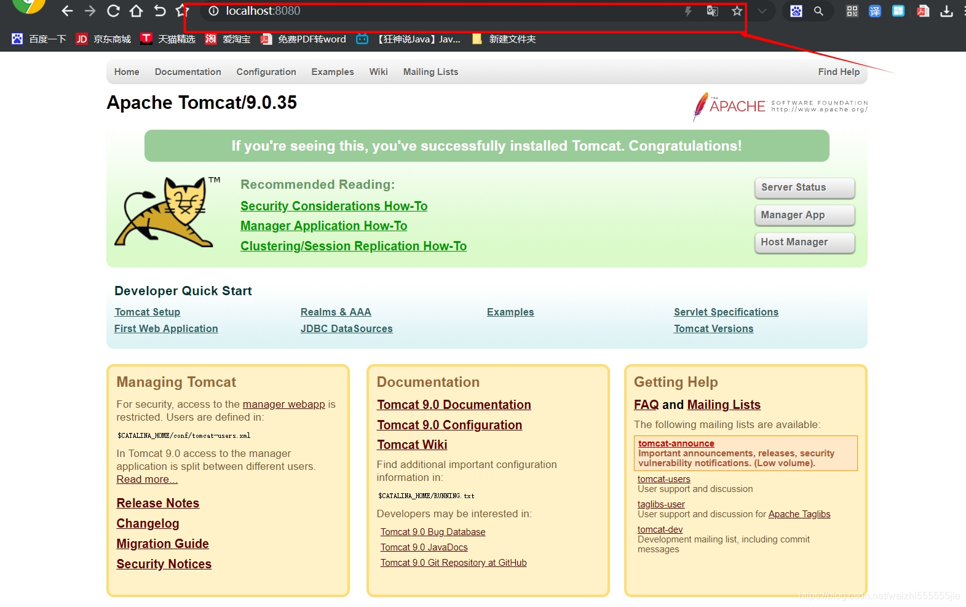Viewport: 966px width, 607px height.
Task: Open the 狂神说Java bookmark
Action: [408, 39]
